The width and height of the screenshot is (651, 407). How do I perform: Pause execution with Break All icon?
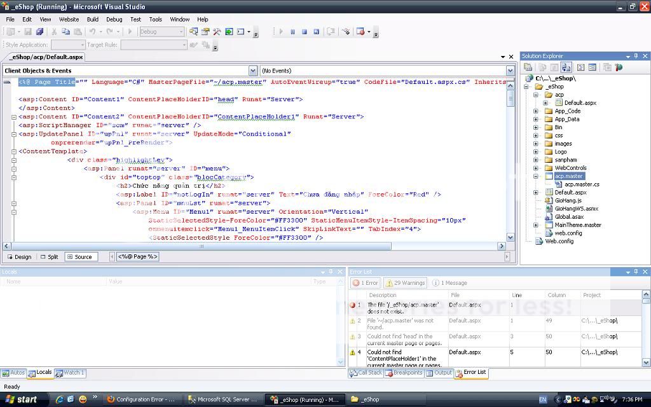[292, 32]
